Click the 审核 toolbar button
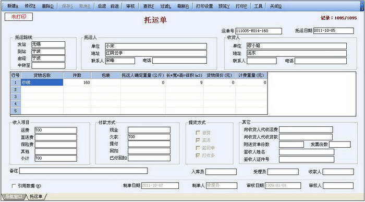The image size is (365, 202). (130, 6)
